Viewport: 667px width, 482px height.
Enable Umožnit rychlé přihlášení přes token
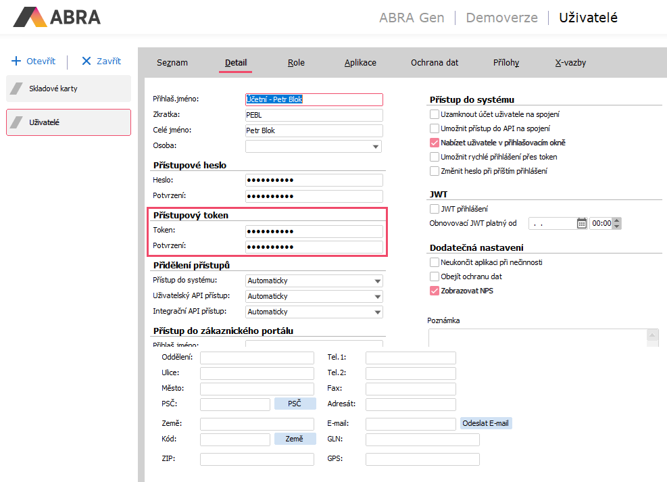click(435, 157)
